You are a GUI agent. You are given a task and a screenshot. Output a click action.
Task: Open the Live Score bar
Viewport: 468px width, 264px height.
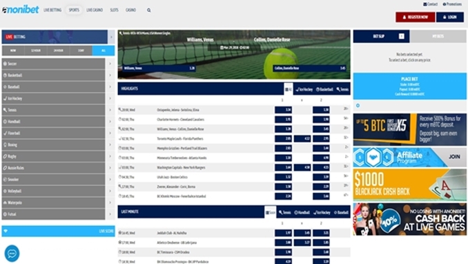[x=58, y=231]
